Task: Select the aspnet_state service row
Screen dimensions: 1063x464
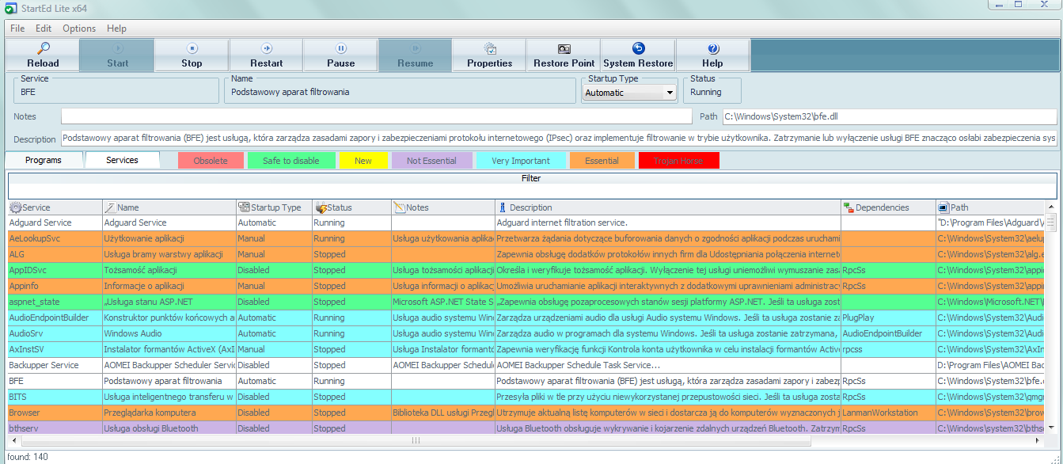Action: pyautogui.click(x=526, y=302)
